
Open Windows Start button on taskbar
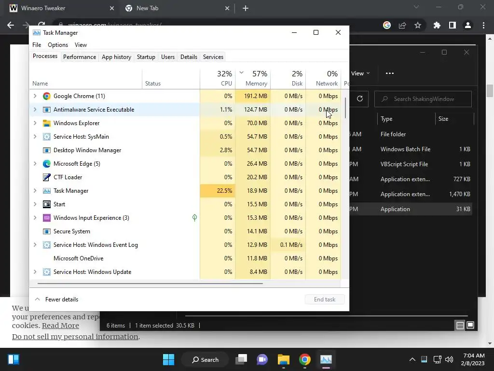pos(168,359)
